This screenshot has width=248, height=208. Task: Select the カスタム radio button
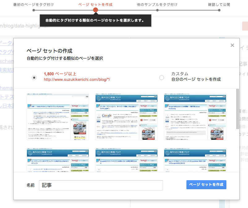point(161,78)
